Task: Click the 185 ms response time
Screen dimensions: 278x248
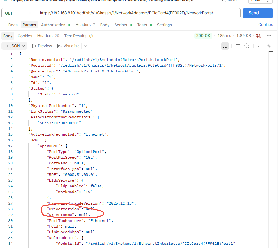Action: 224,36
